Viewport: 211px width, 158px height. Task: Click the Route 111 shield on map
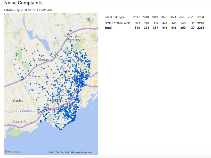pyautogui.click(x=88, y=20)
